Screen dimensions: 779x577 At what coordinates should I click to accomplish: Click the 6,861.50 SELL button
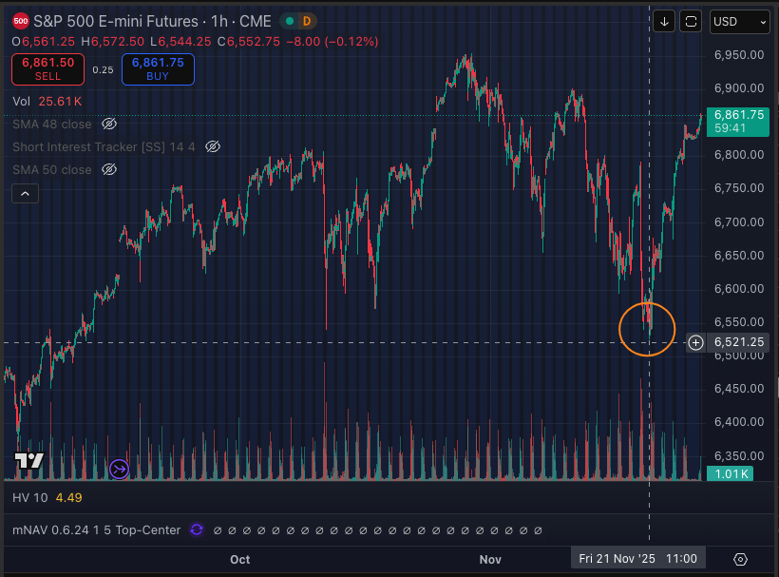click(47, 69)
